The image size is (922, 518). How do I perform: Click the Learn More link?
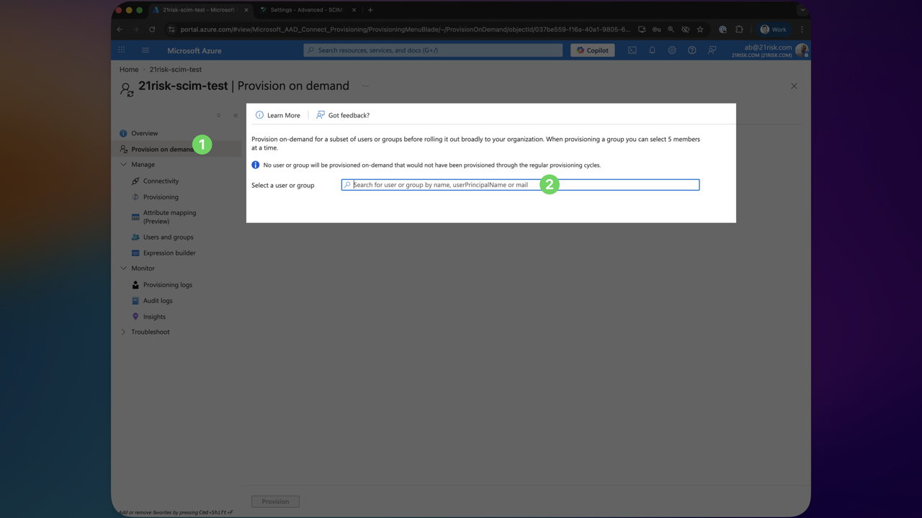pos(278,115)
